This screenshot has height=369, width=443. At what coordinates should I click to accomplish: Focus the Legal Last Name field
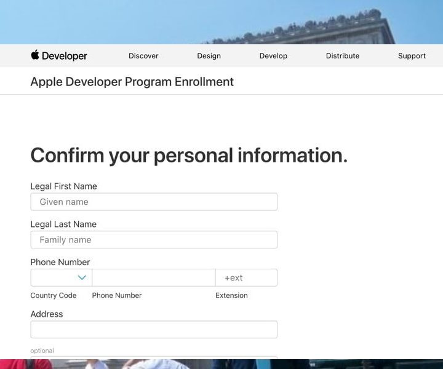[x=154, y=240]
